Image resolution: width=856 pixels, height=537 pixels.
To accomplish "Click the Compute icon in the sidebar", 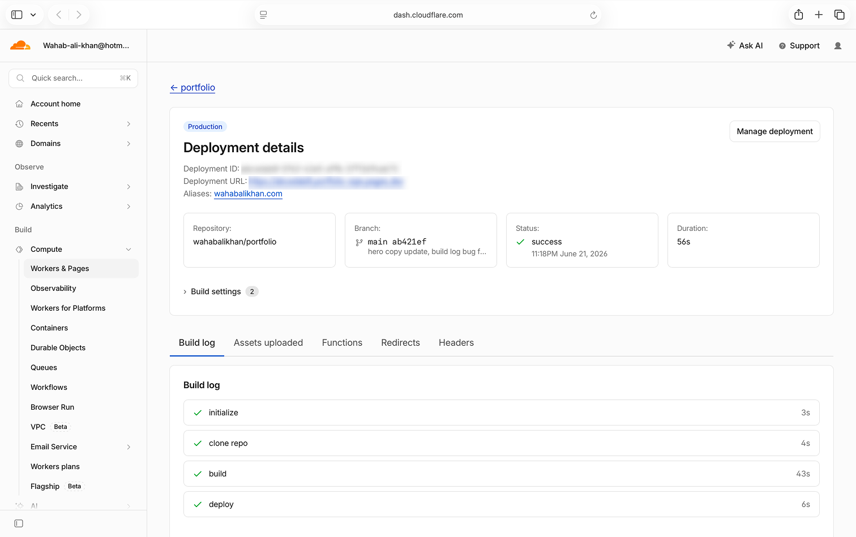I will [19, 250].
